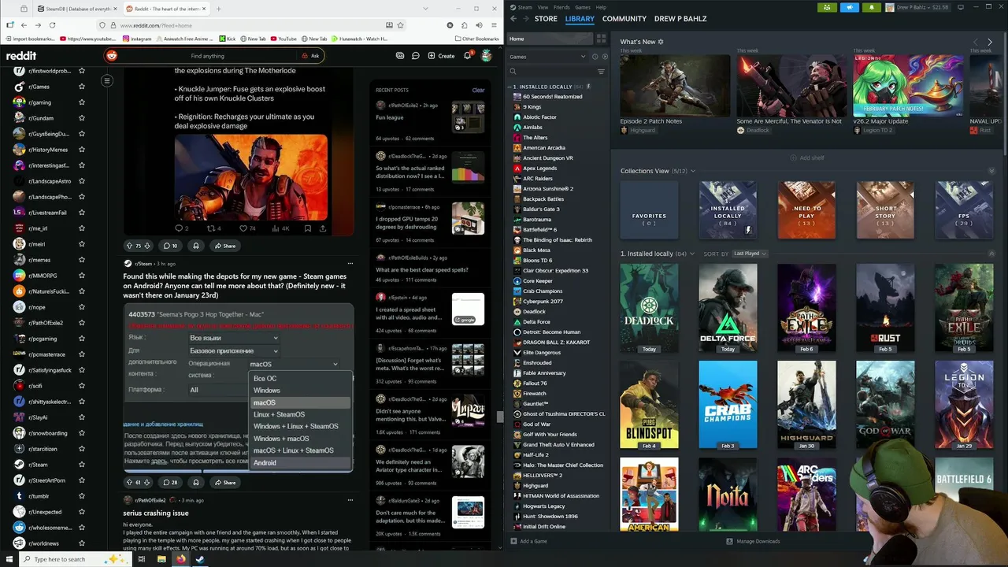Enter Steam Big Picture mode icon
1008x567 pixels.
click(x=959, y=7)
